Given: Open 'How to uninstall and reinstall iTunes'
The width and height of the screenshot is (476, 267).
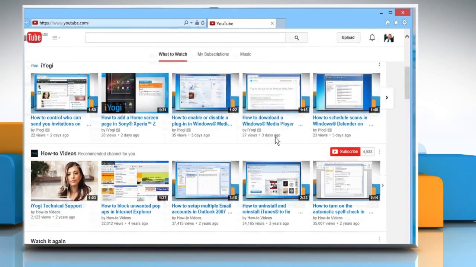Looking at the screenshot, I should (266, 209).
